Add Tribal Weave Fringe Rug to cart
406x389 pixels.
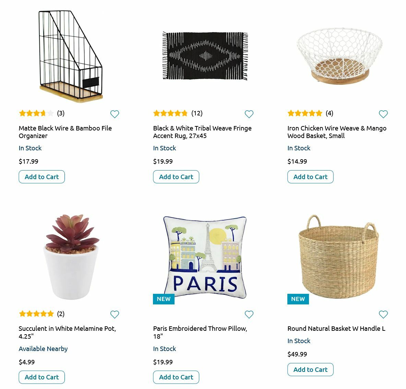coord(176,177)
